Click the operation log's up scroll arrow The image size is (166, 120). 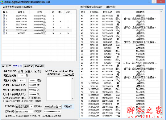pyautogui.click(x=161, y=11)
